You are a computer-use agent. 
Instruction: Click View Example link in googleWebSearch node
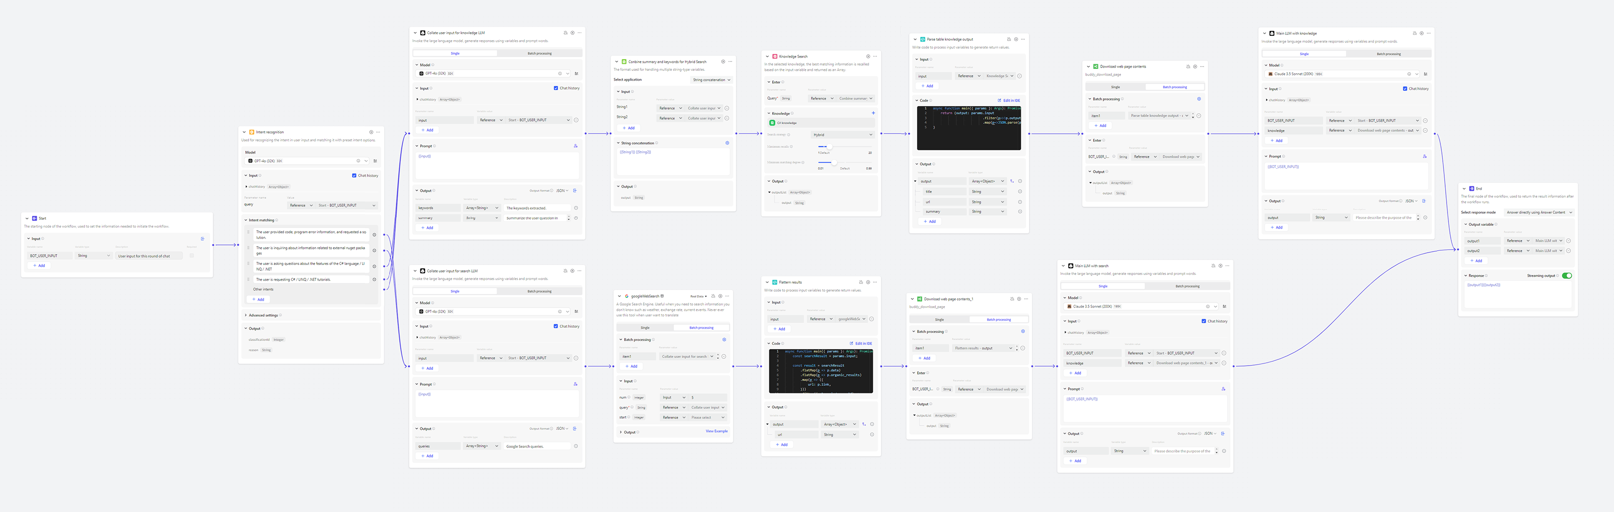pos(716,431)
